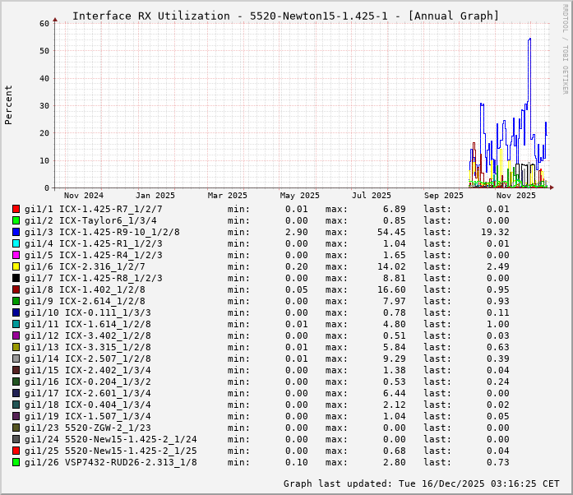
Task: Click the May 2025 x-axis label
Action: pos(299,196)
